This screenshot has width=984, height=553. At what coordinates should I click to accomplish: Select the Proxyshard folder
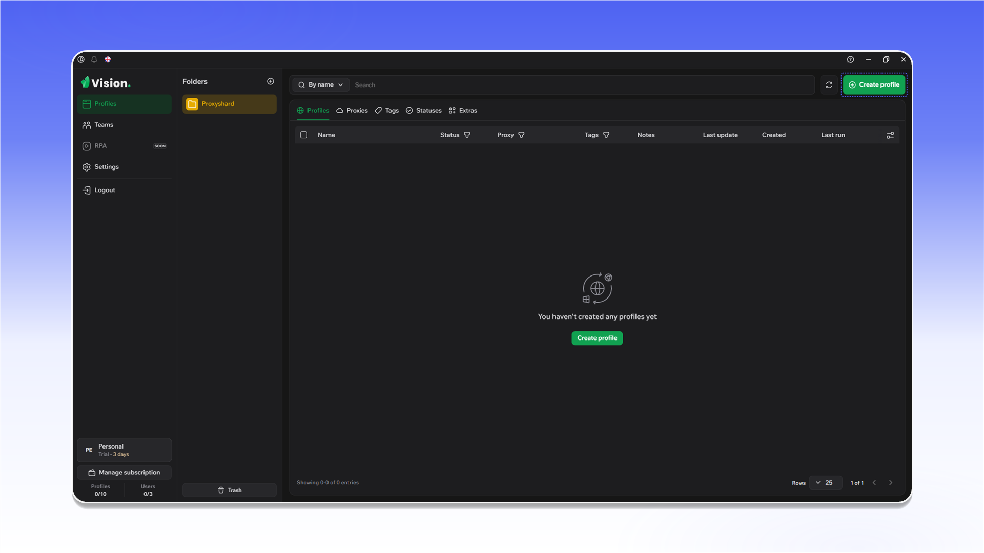tap(230, 104)
